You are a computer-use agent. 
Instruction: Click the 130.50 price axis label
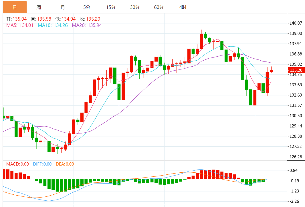point(296,116)
